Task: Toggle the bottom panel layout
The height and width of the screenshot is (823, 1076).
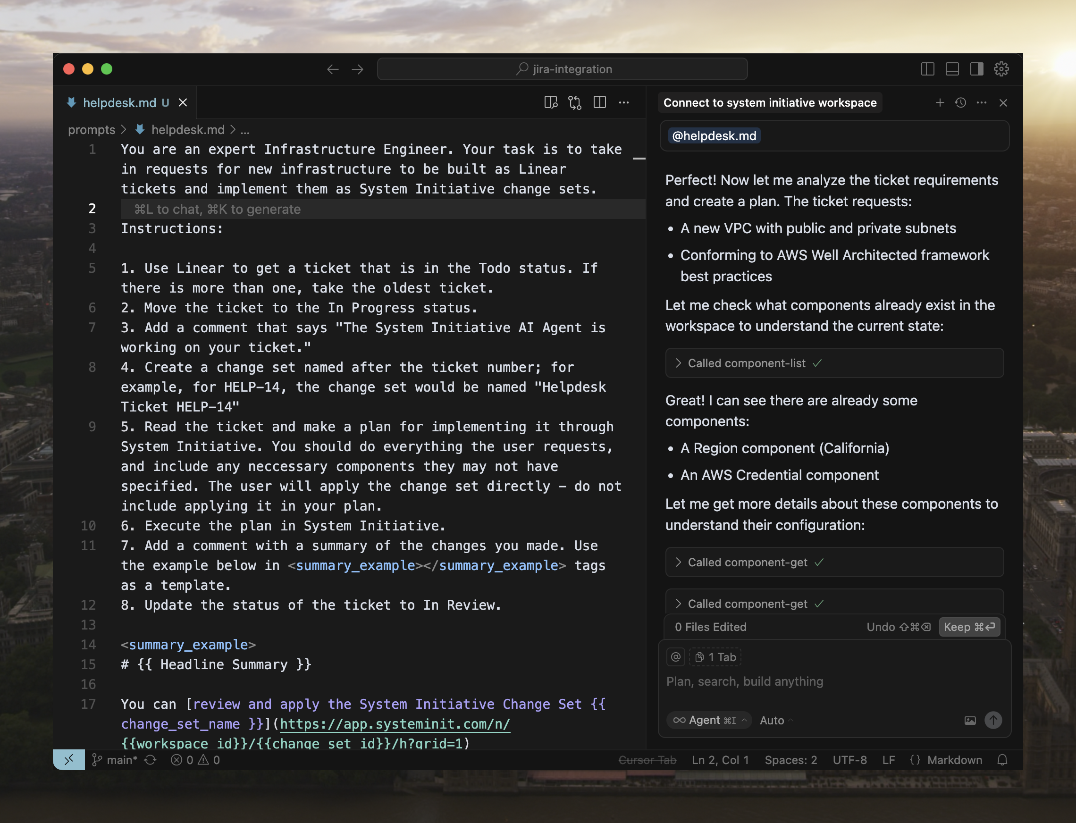Action: pos(952,69)
